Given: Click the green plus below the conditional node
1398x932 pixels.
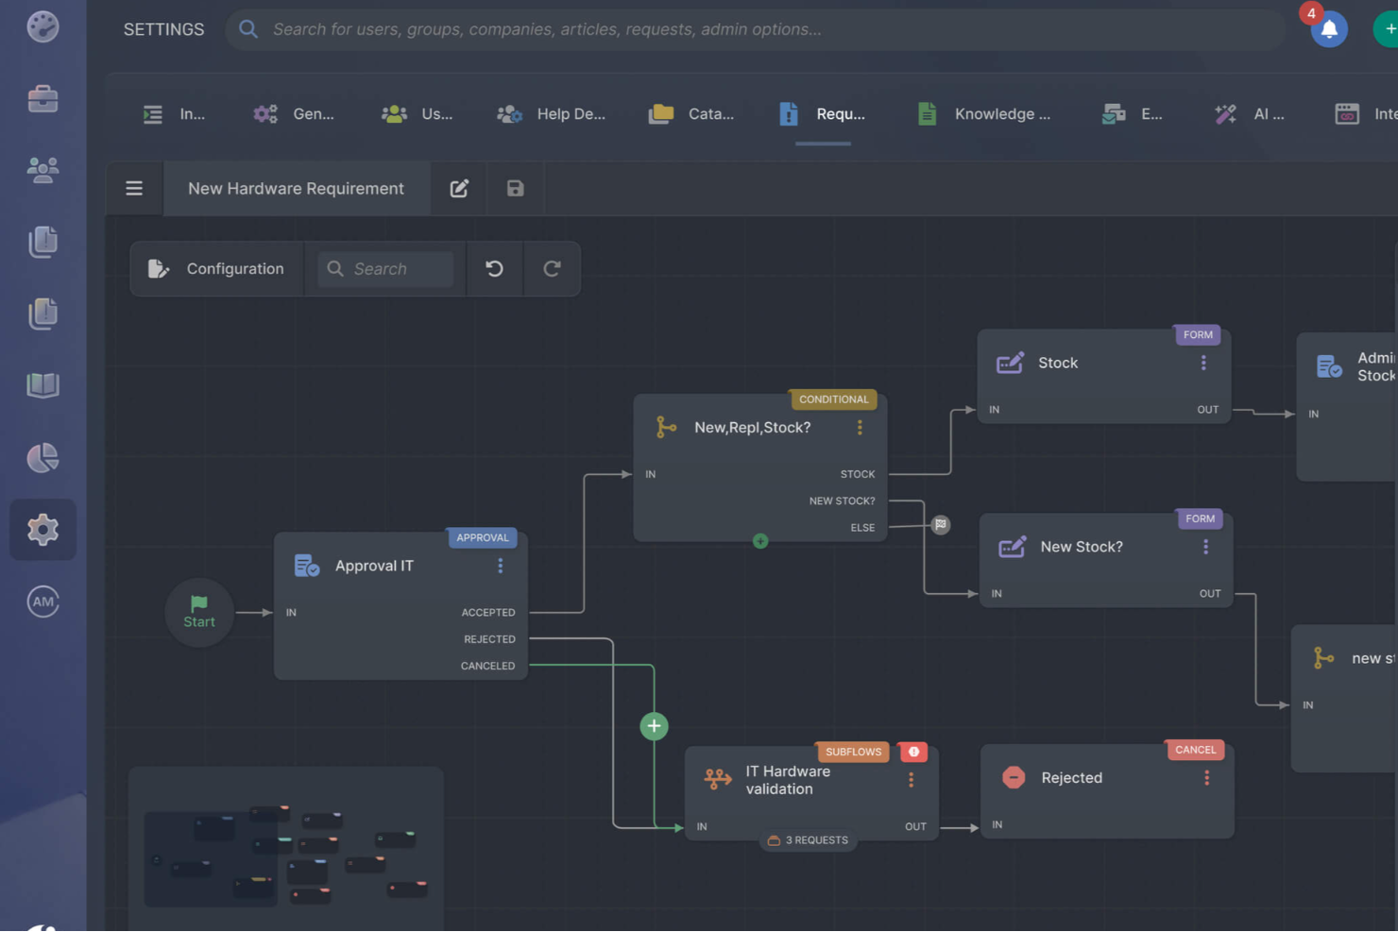Looking at the screenshot, I should pyautogui.click(x=760, y=540).
